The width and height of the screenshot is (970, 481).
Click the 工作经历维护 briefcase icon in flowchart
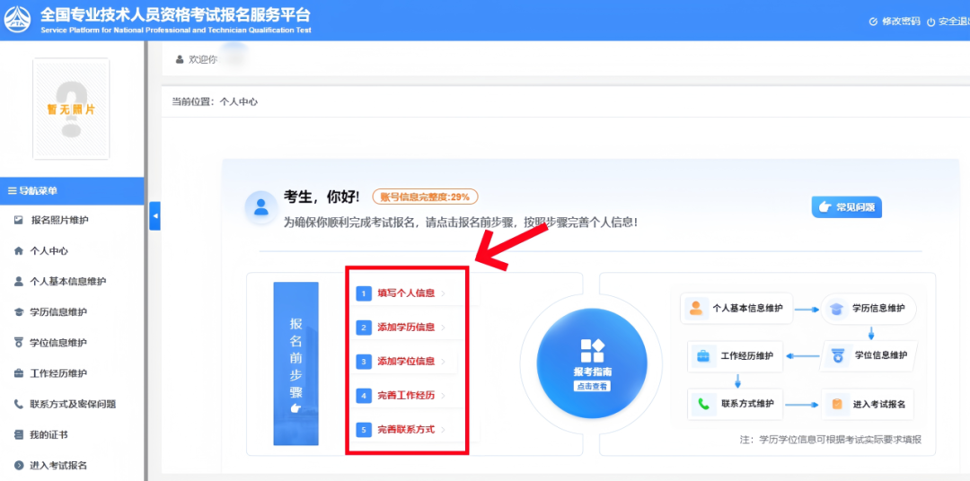pos(703,355)
